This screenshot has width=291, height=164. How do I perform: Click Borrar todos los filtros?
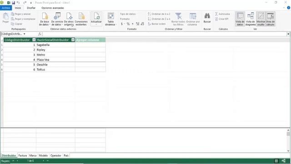pos(178,19)
